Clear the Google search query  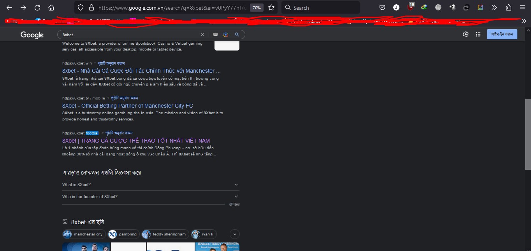click(202, 35)
